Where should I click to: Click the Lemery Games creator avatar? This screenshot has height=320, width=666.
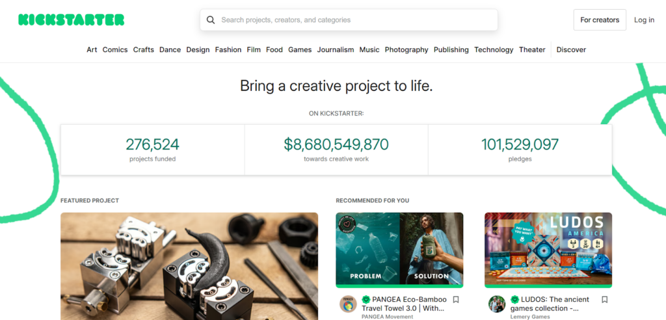coord(496,304)
